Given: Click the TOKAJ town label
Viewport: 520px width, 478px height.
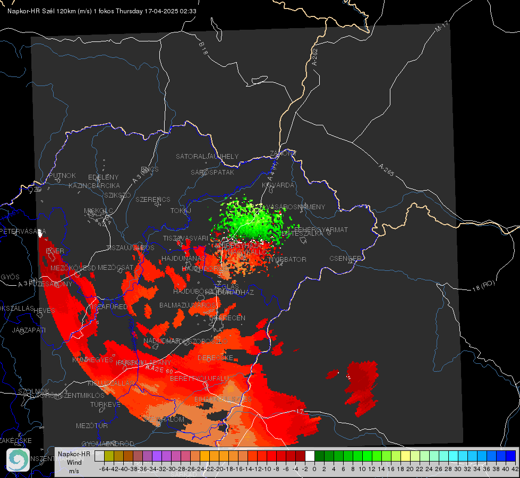Looking at the screenshot, I should tap(181, 211).
